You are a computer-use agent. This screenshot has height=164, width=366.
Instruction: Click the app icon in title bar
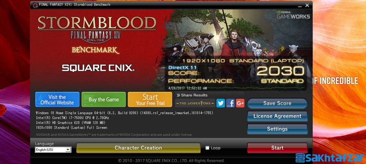point(35,5)
